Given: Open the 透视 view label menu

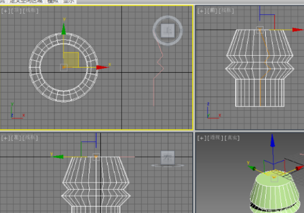Looking at the screenshot, I should tap(215, 138).
